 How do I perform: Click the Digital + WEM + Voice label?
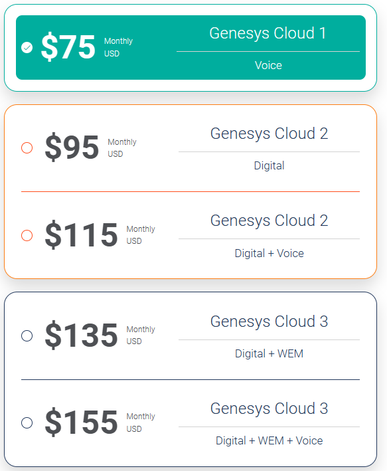click(269, 440)
